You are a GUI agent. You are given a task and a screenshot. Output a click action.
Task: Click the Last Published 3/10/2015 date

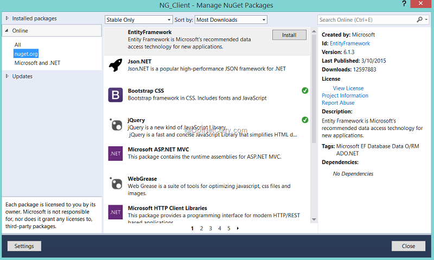pyautogui.click(x=373, y=61)
